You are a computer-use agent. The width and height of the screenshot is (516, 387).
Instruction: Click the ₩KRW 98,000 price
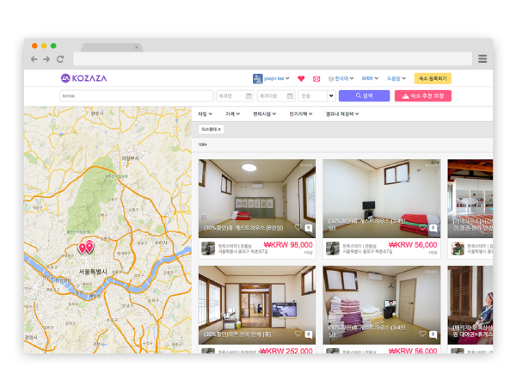288,245
